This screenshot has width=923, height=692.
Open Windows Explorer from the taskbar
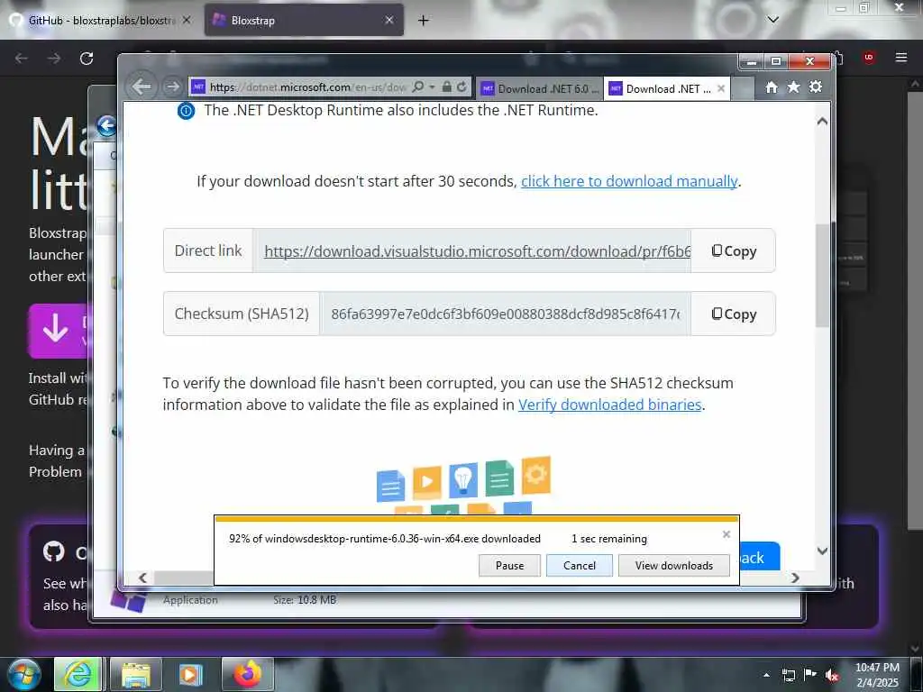(x=136, y=674)
